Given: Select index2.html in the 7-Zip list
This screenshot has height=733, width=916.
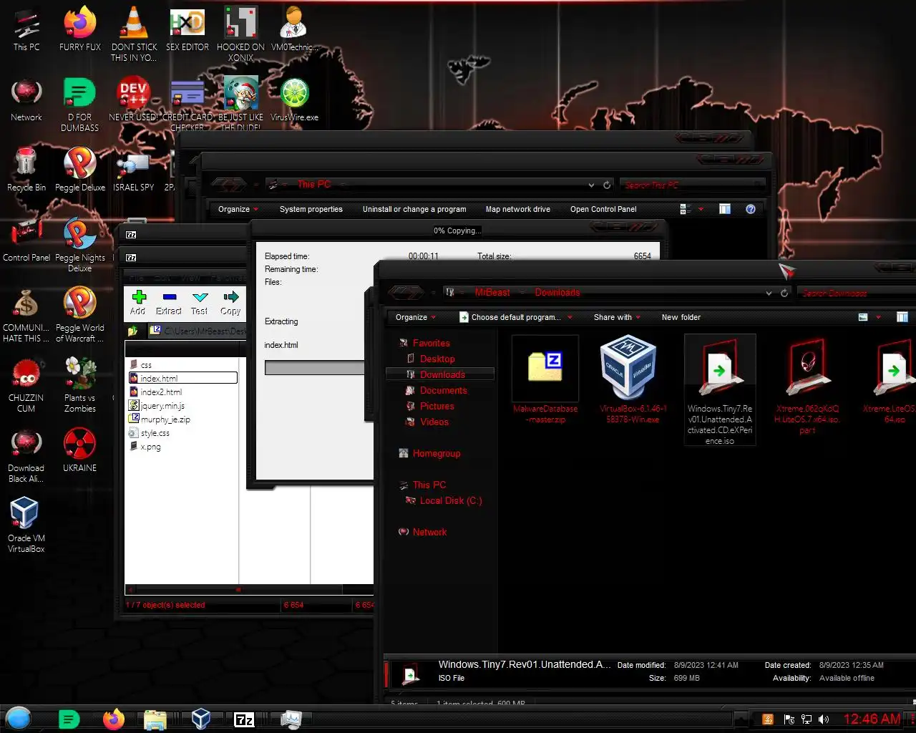Looking at the screenshot, I should click(162, 392).
